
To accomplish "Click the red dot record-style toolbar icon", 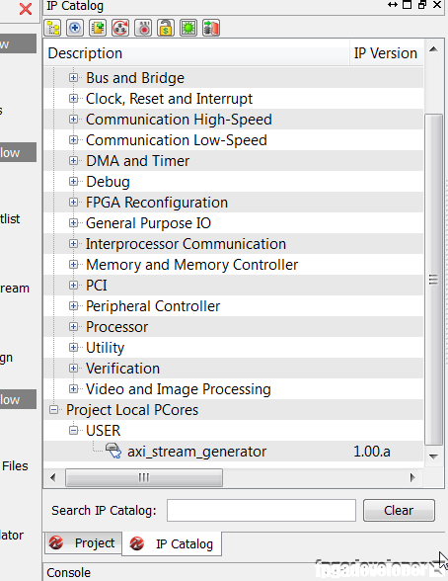I will [x=143, y=28].
